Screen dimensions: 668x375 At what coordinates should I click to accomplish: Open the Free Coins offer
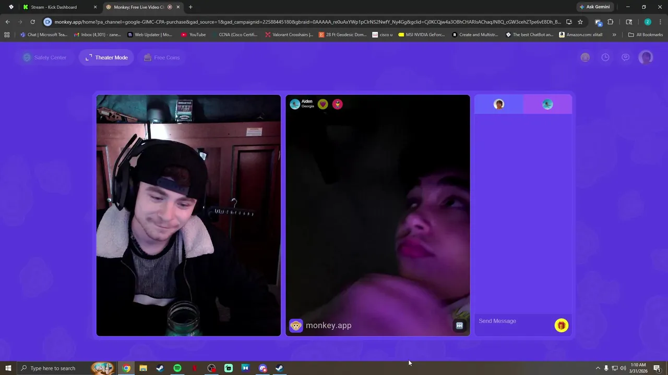(x=162, y=57)
